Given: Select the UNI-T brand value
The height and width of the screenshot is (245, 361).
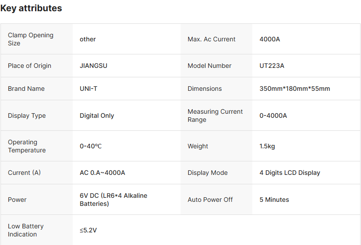Looking at the screenshot, I should [x=88, y=89].
